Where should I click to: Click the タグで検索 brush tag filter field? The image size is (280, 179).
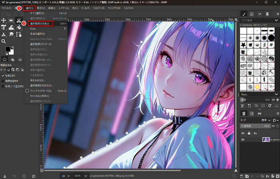coord(257,20)
